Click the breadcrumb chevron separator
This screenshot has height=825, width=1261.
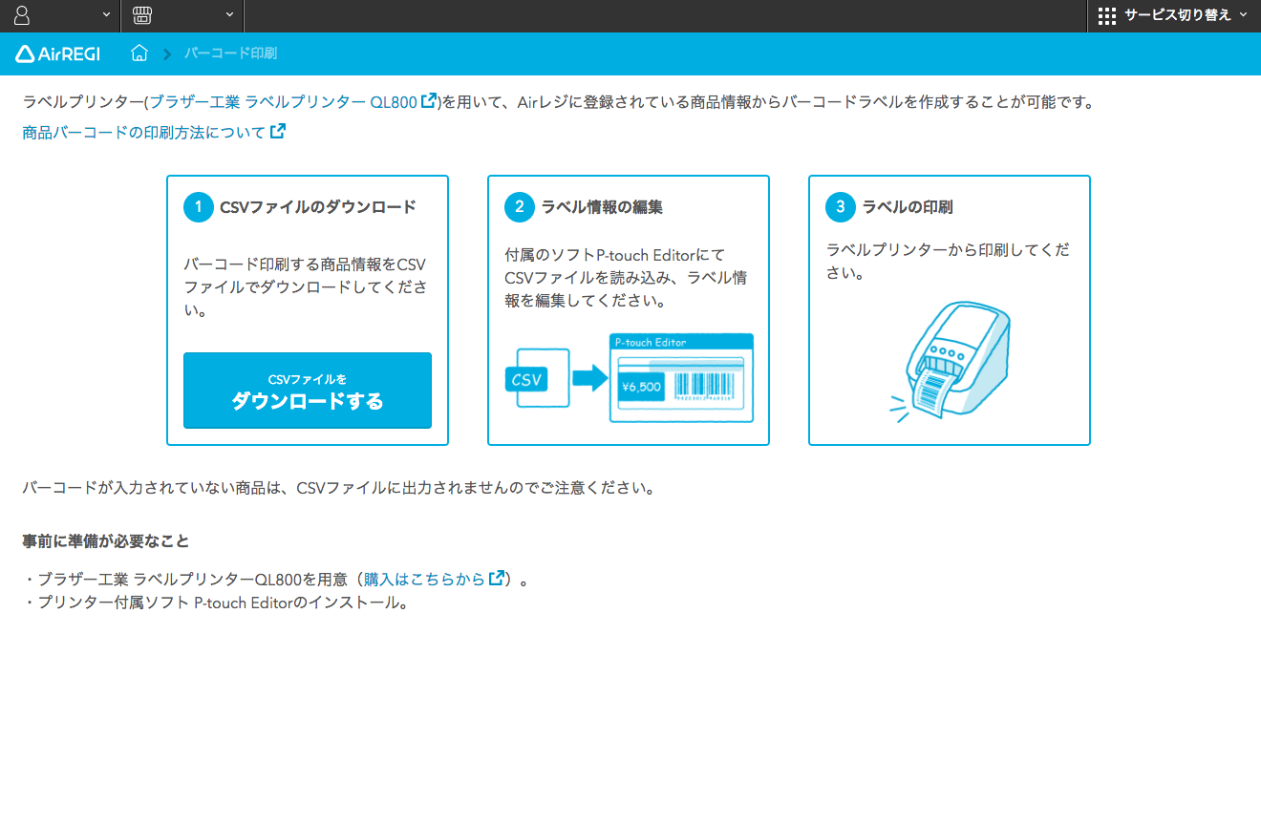[167, 53]
